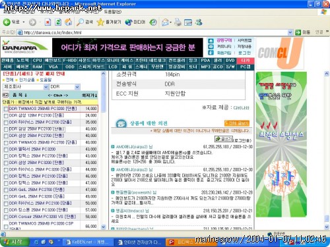Check the box for DDR 킹맥스 256M PC2700
This screenshot has width=330, height=247.
6,157
